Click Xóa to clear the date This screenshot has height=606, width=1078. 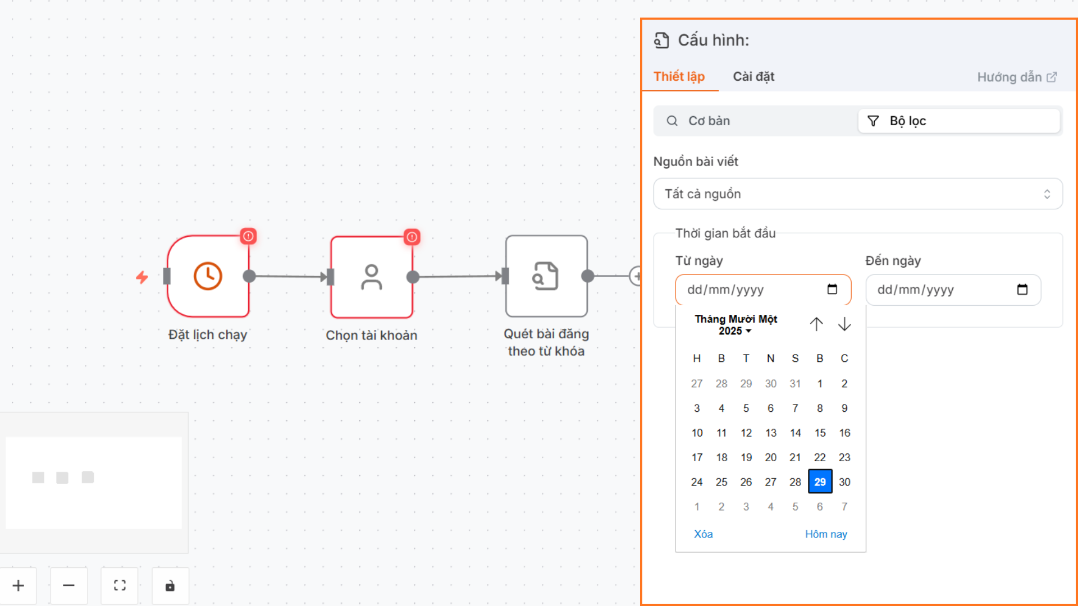tap(703, 534)
